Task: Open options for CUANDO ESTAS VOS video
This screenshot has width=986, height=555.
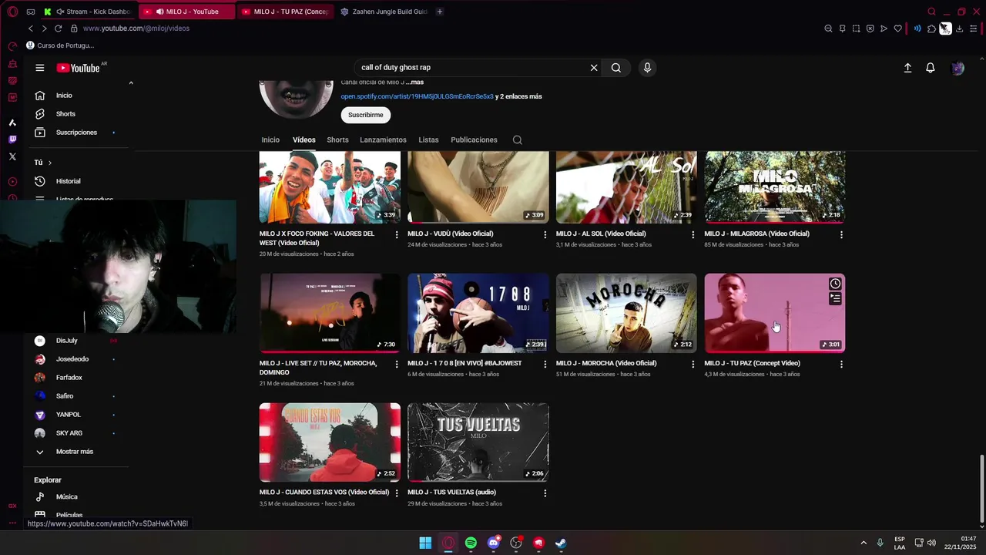Action: pyautogui.click(x=397, y=493)
